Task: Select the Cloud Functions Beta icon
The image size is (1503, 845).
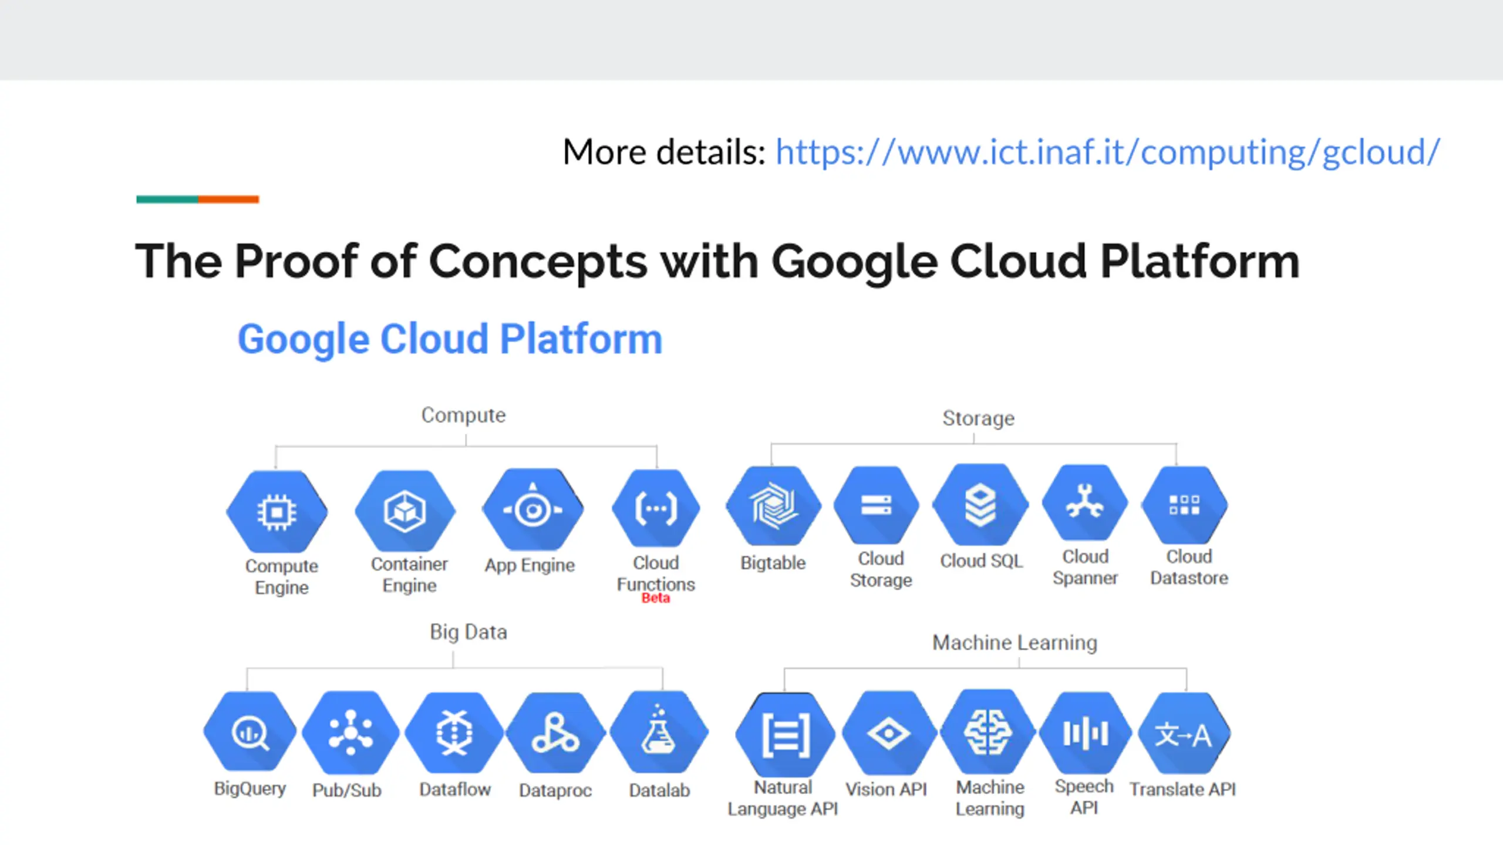Action: (x=656, y=508)
